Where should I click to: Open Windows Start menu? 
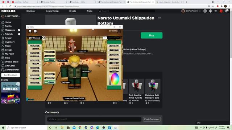3,127
